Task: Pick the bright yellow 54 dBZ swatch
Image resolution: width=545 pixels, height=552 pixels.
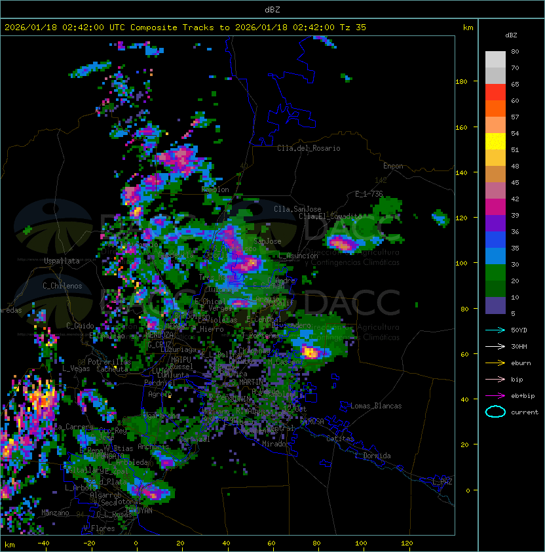Action: pos(495,141)
